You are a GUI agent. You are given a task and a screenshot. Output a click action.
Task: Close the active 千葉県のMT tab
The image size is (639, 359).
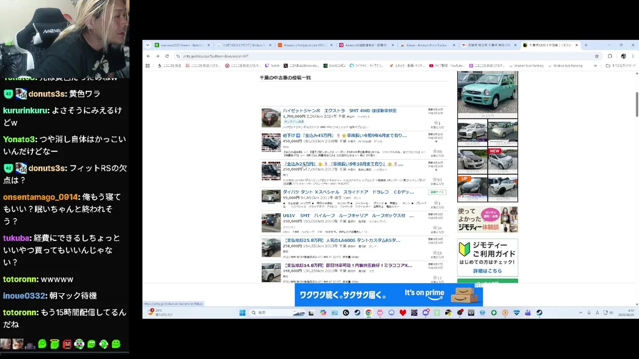click(x=577, y=45)
